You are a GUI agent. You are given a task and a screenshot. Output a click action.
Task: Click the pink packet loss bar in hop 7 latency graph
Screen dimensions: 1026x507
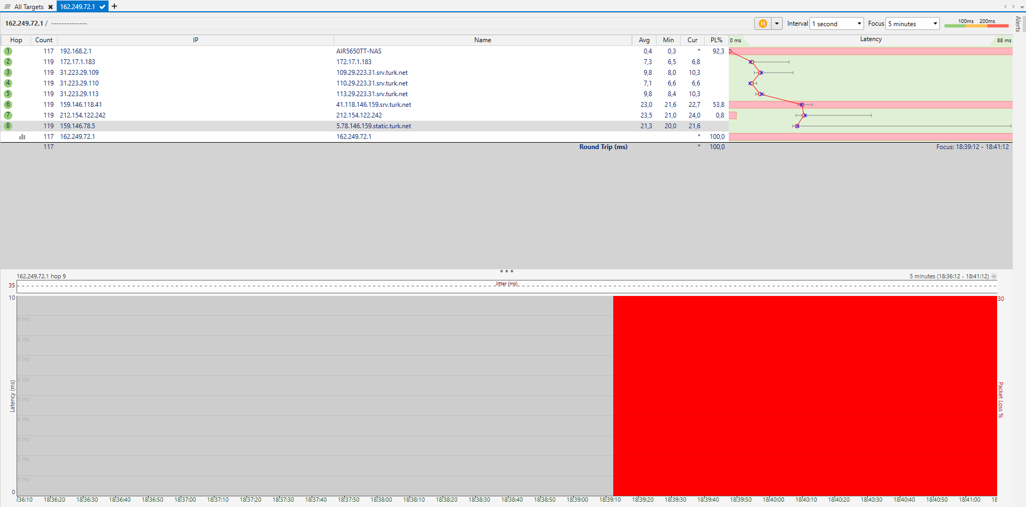(732, 115)
